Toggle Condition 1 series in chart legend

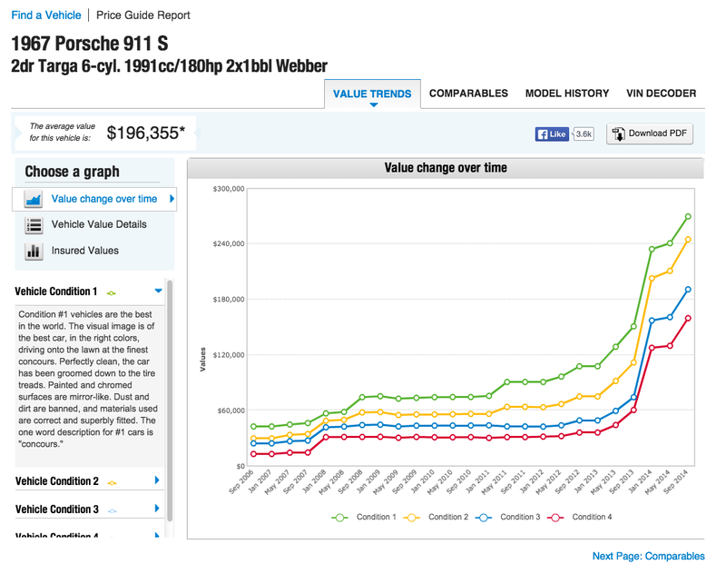pos(364,517)
